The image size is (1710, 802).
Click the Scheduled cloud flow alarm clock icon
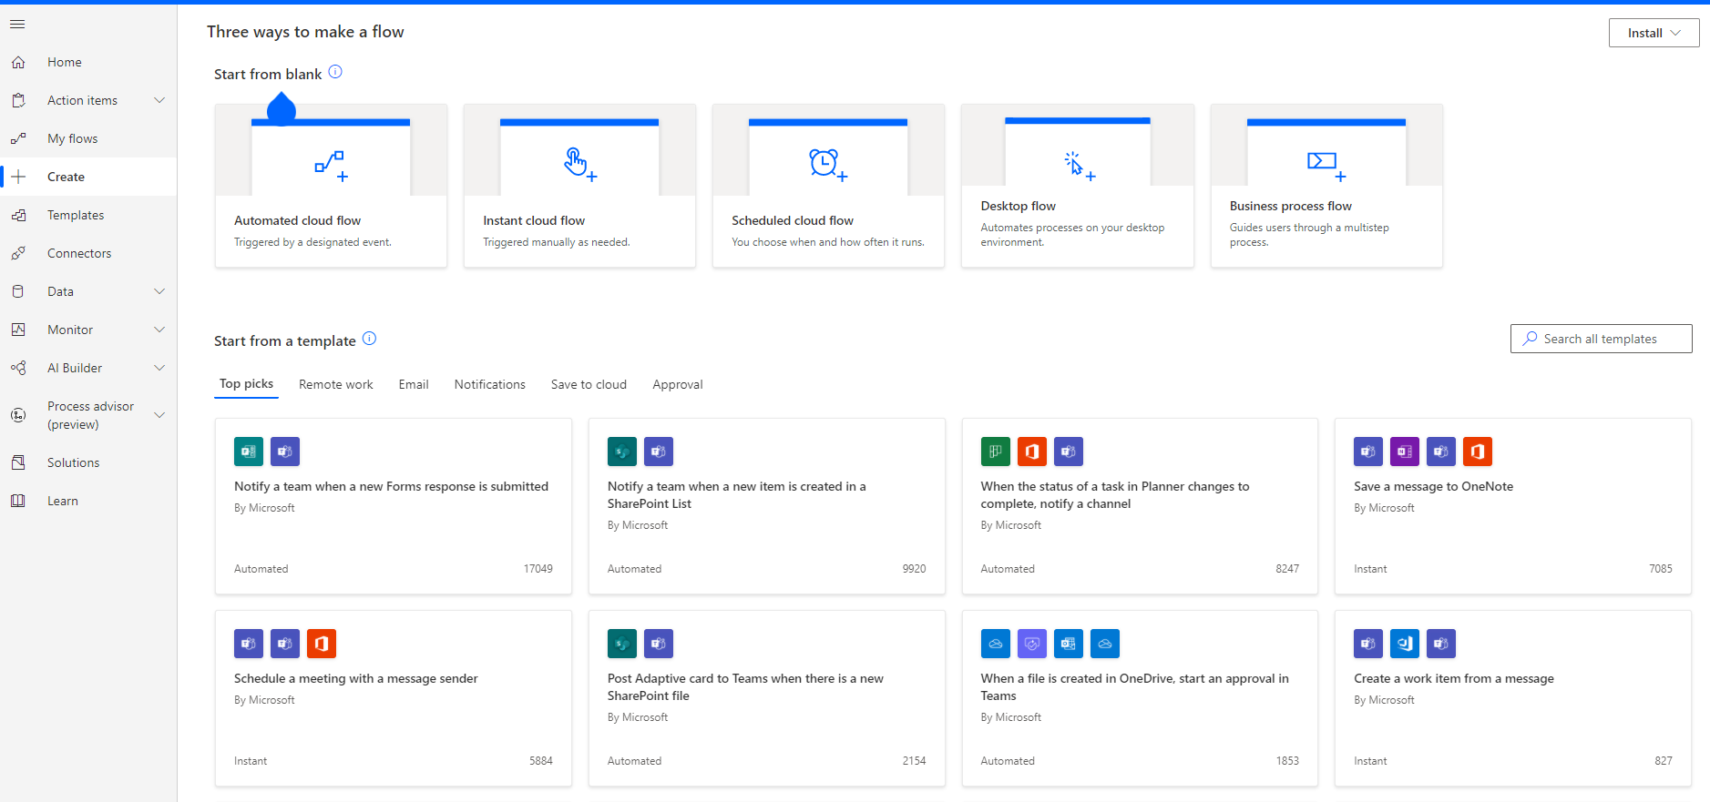(827, 165)
